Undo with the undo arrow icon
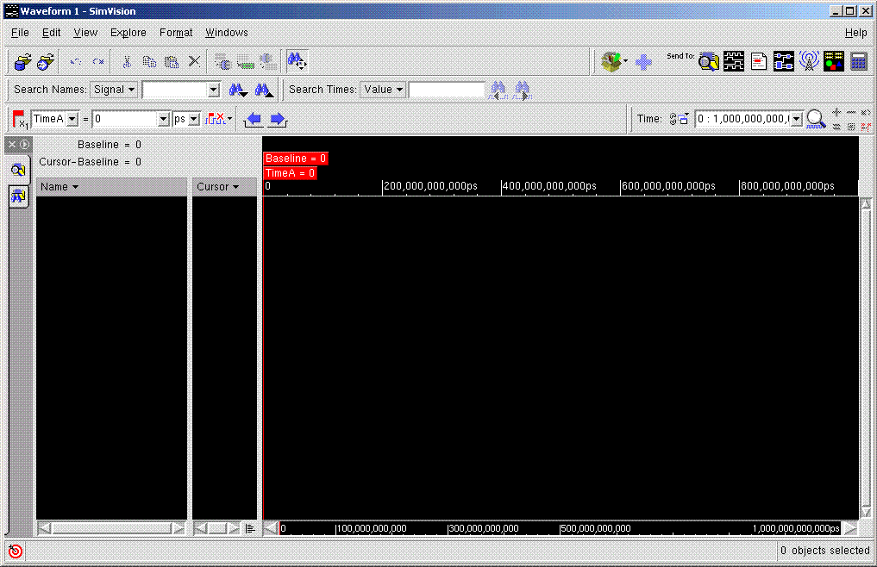 coord(76,61)
